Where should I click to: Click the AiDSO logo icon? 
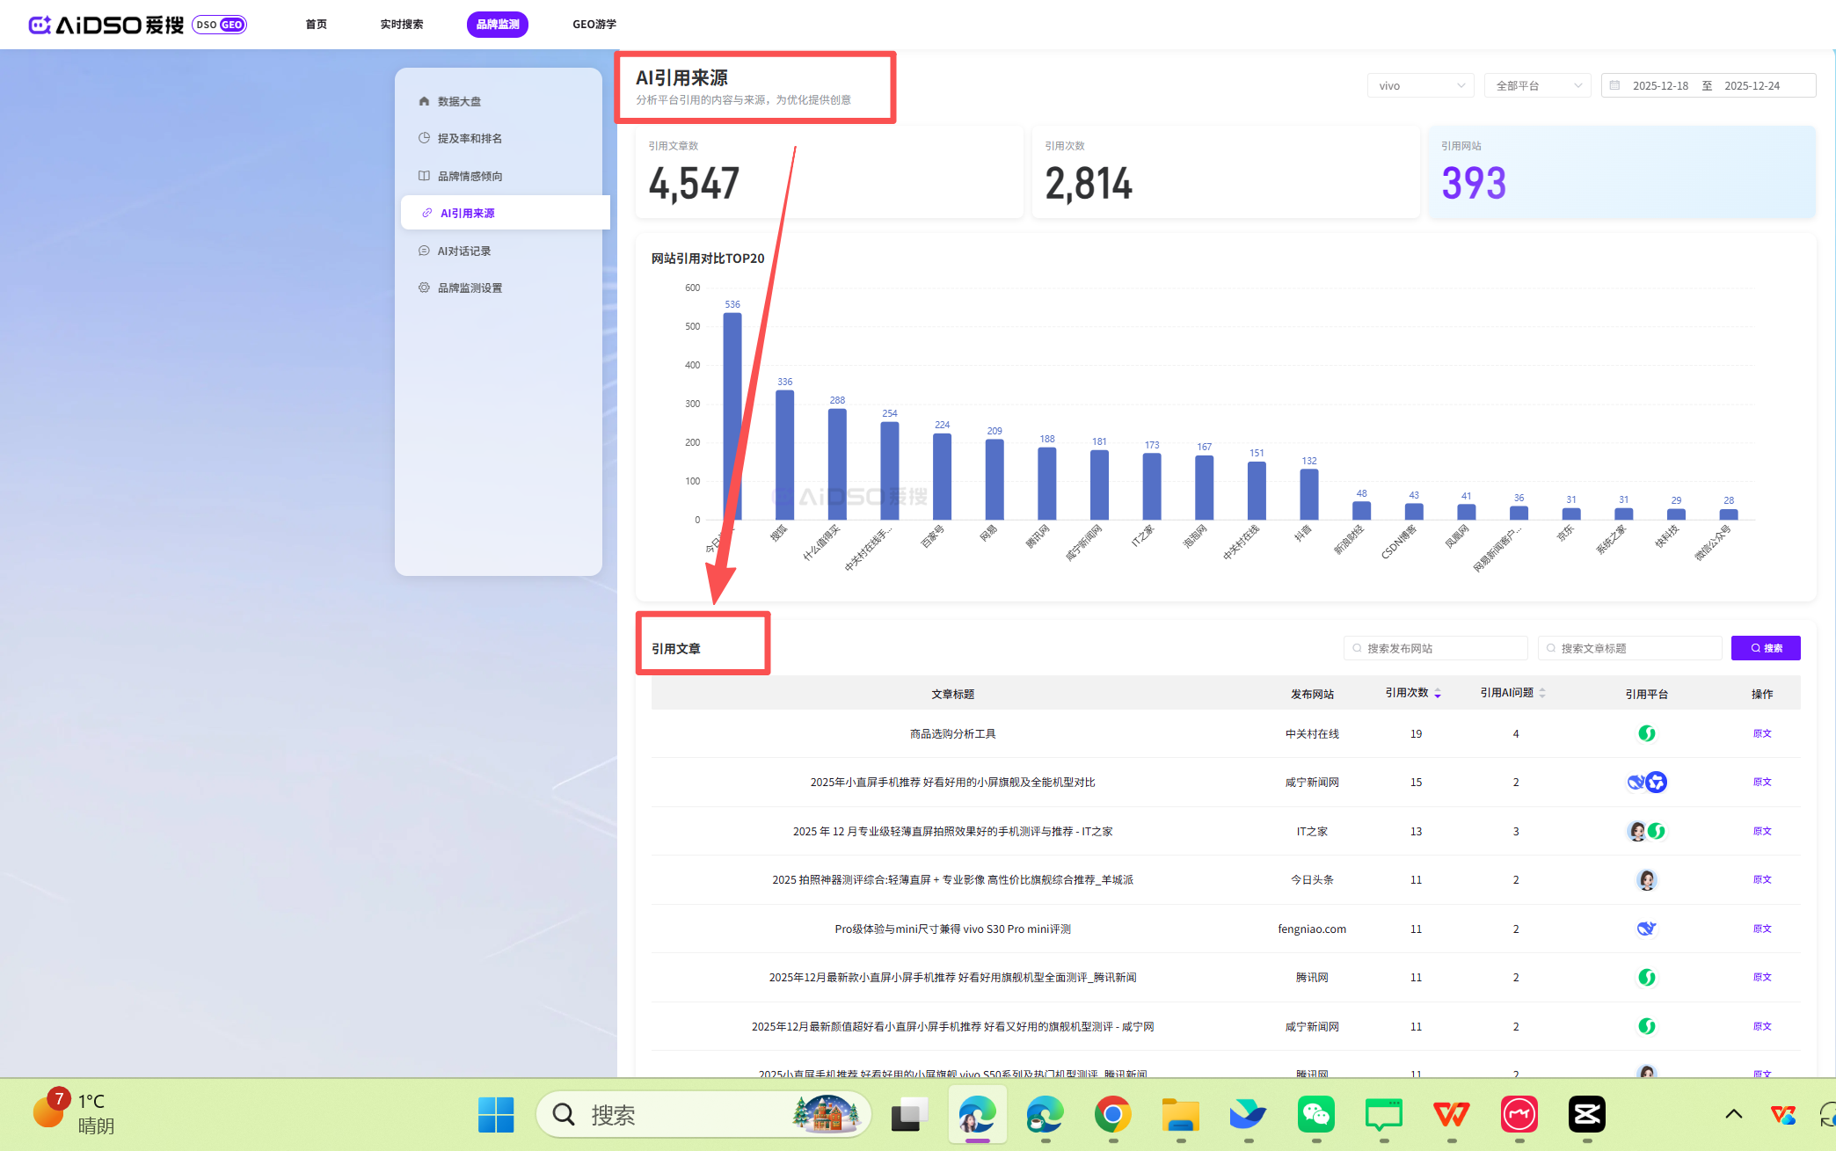pyautogui.click(x=40, y=25)
